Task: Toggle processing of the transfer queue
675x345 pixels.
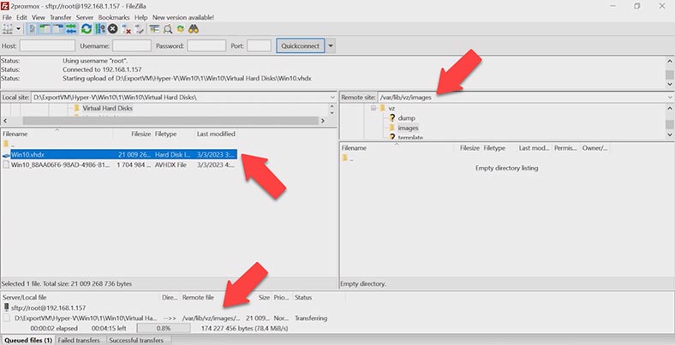Action: [100, 29]
